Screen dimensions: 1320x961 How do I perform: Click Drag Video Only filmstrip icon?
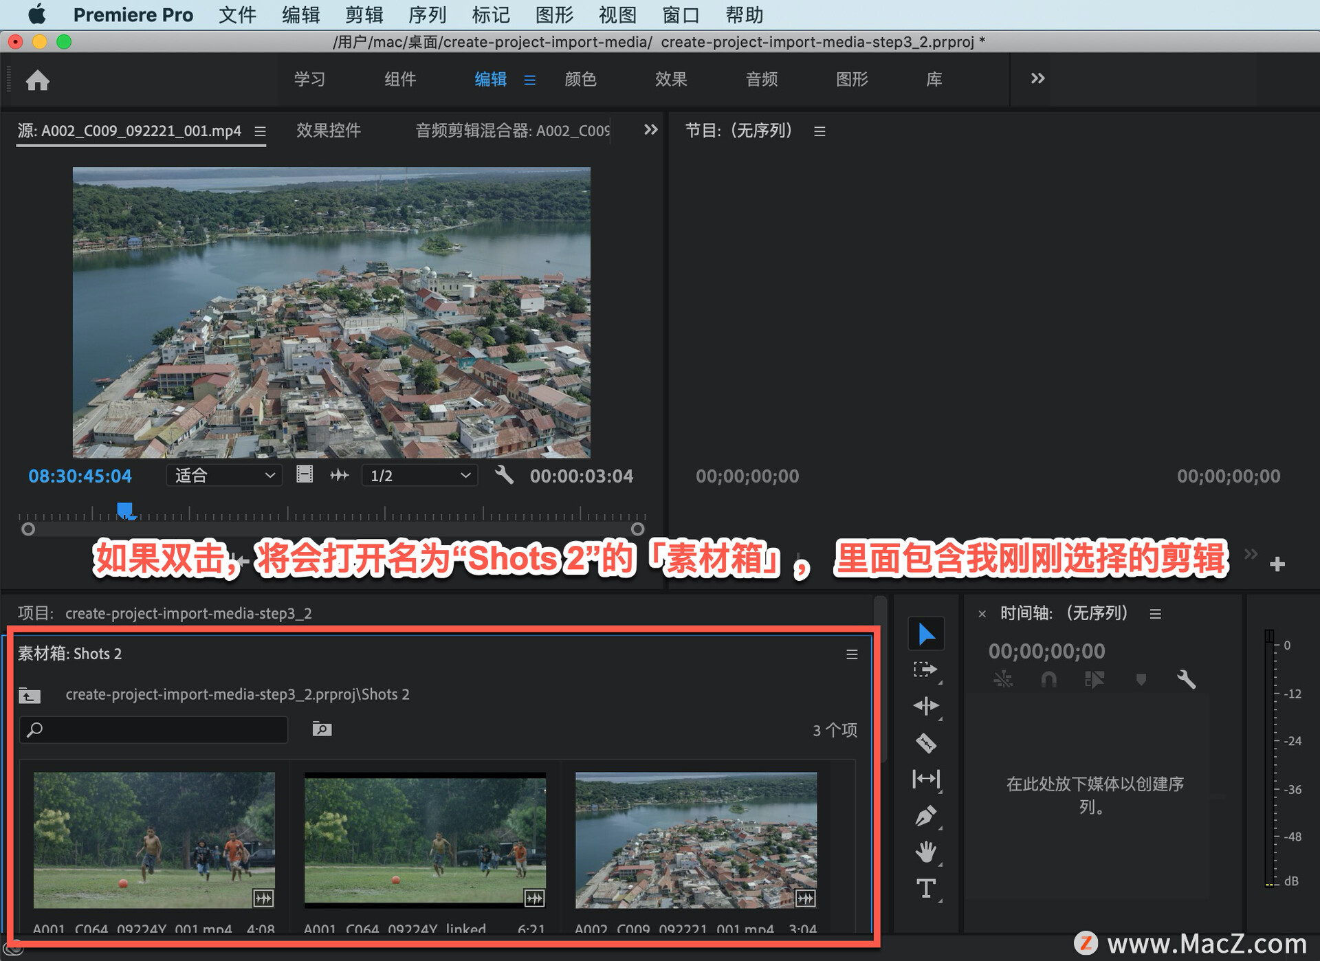click(305, 475)
